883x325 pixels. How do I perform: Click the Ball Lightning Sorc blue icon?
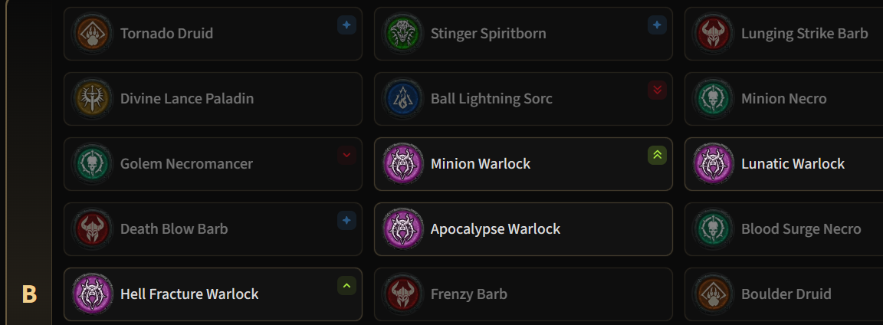pos(402,99)
